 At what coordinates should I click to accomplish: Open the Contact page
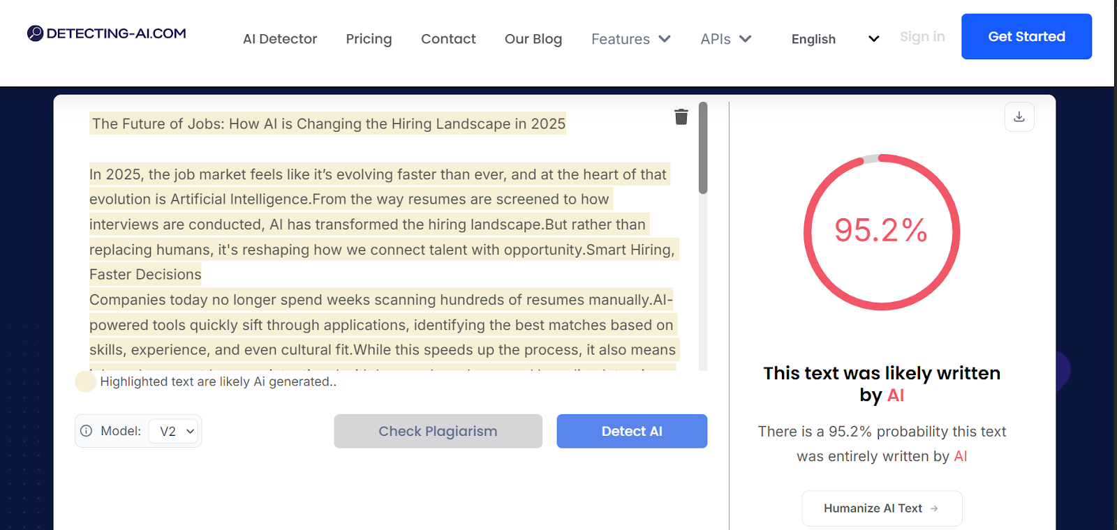pos(448,39)
